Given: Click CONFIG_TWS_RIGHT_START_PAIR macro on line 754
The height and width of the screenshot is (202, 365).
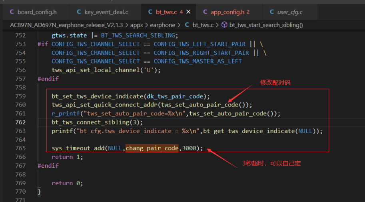Looking at the screenshot, I should pos(201,53).
